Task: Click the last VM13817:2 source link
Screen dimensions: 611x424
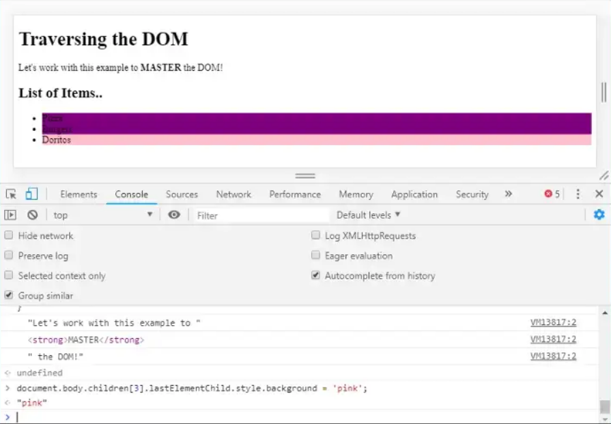Action: point(553,357)
